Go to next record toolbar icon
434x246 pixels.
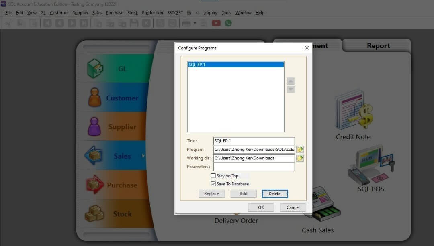[72, 23]
